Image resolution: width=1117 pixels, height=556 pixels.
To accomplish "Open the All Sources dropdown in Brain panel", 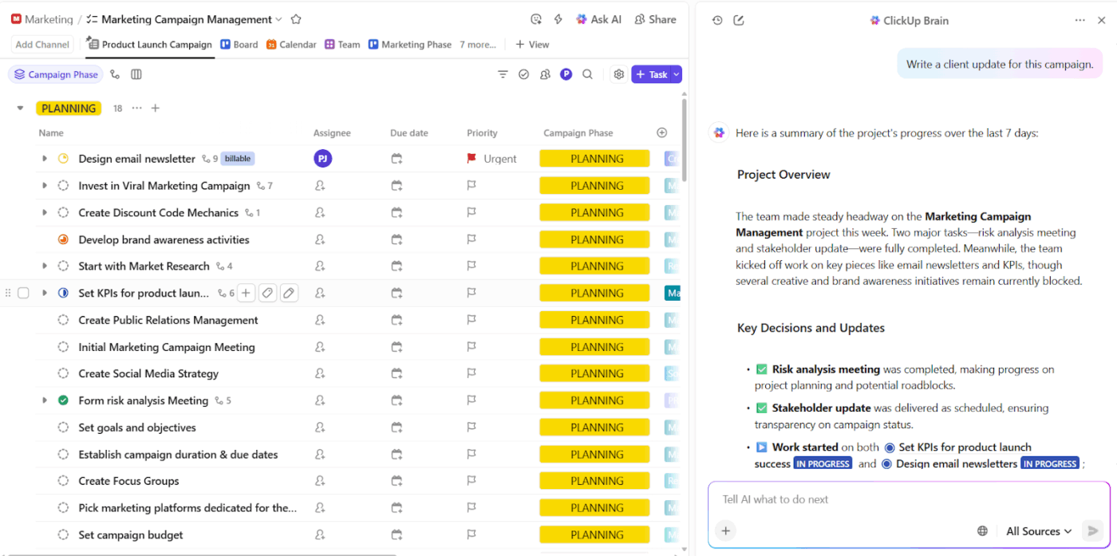I will (x=1037, y=530).
